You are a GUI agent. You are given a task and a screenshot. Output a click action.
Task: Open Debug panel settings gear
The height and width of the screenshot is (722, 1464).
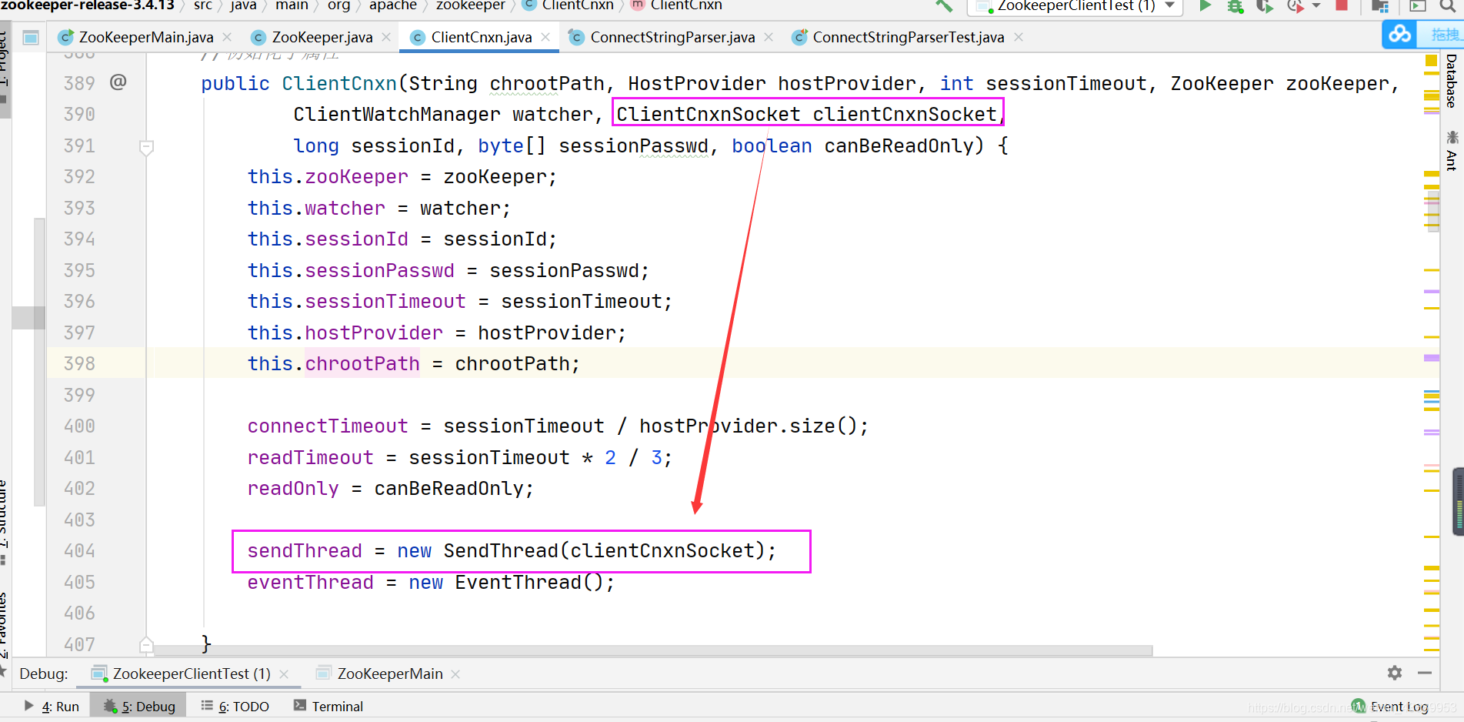1395,673
